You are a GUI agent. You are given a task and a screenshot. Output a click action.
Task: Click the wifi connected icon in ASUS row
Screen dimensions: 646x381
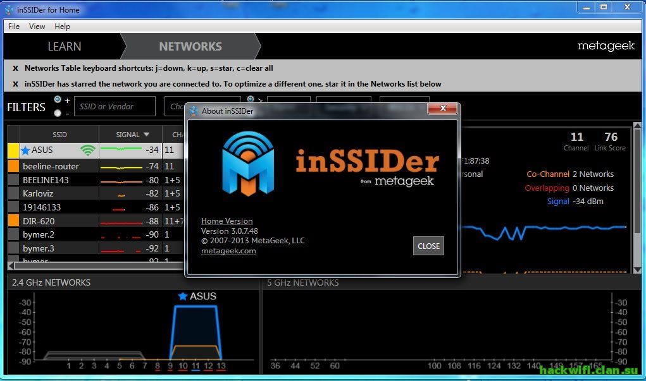click(88, 150)
